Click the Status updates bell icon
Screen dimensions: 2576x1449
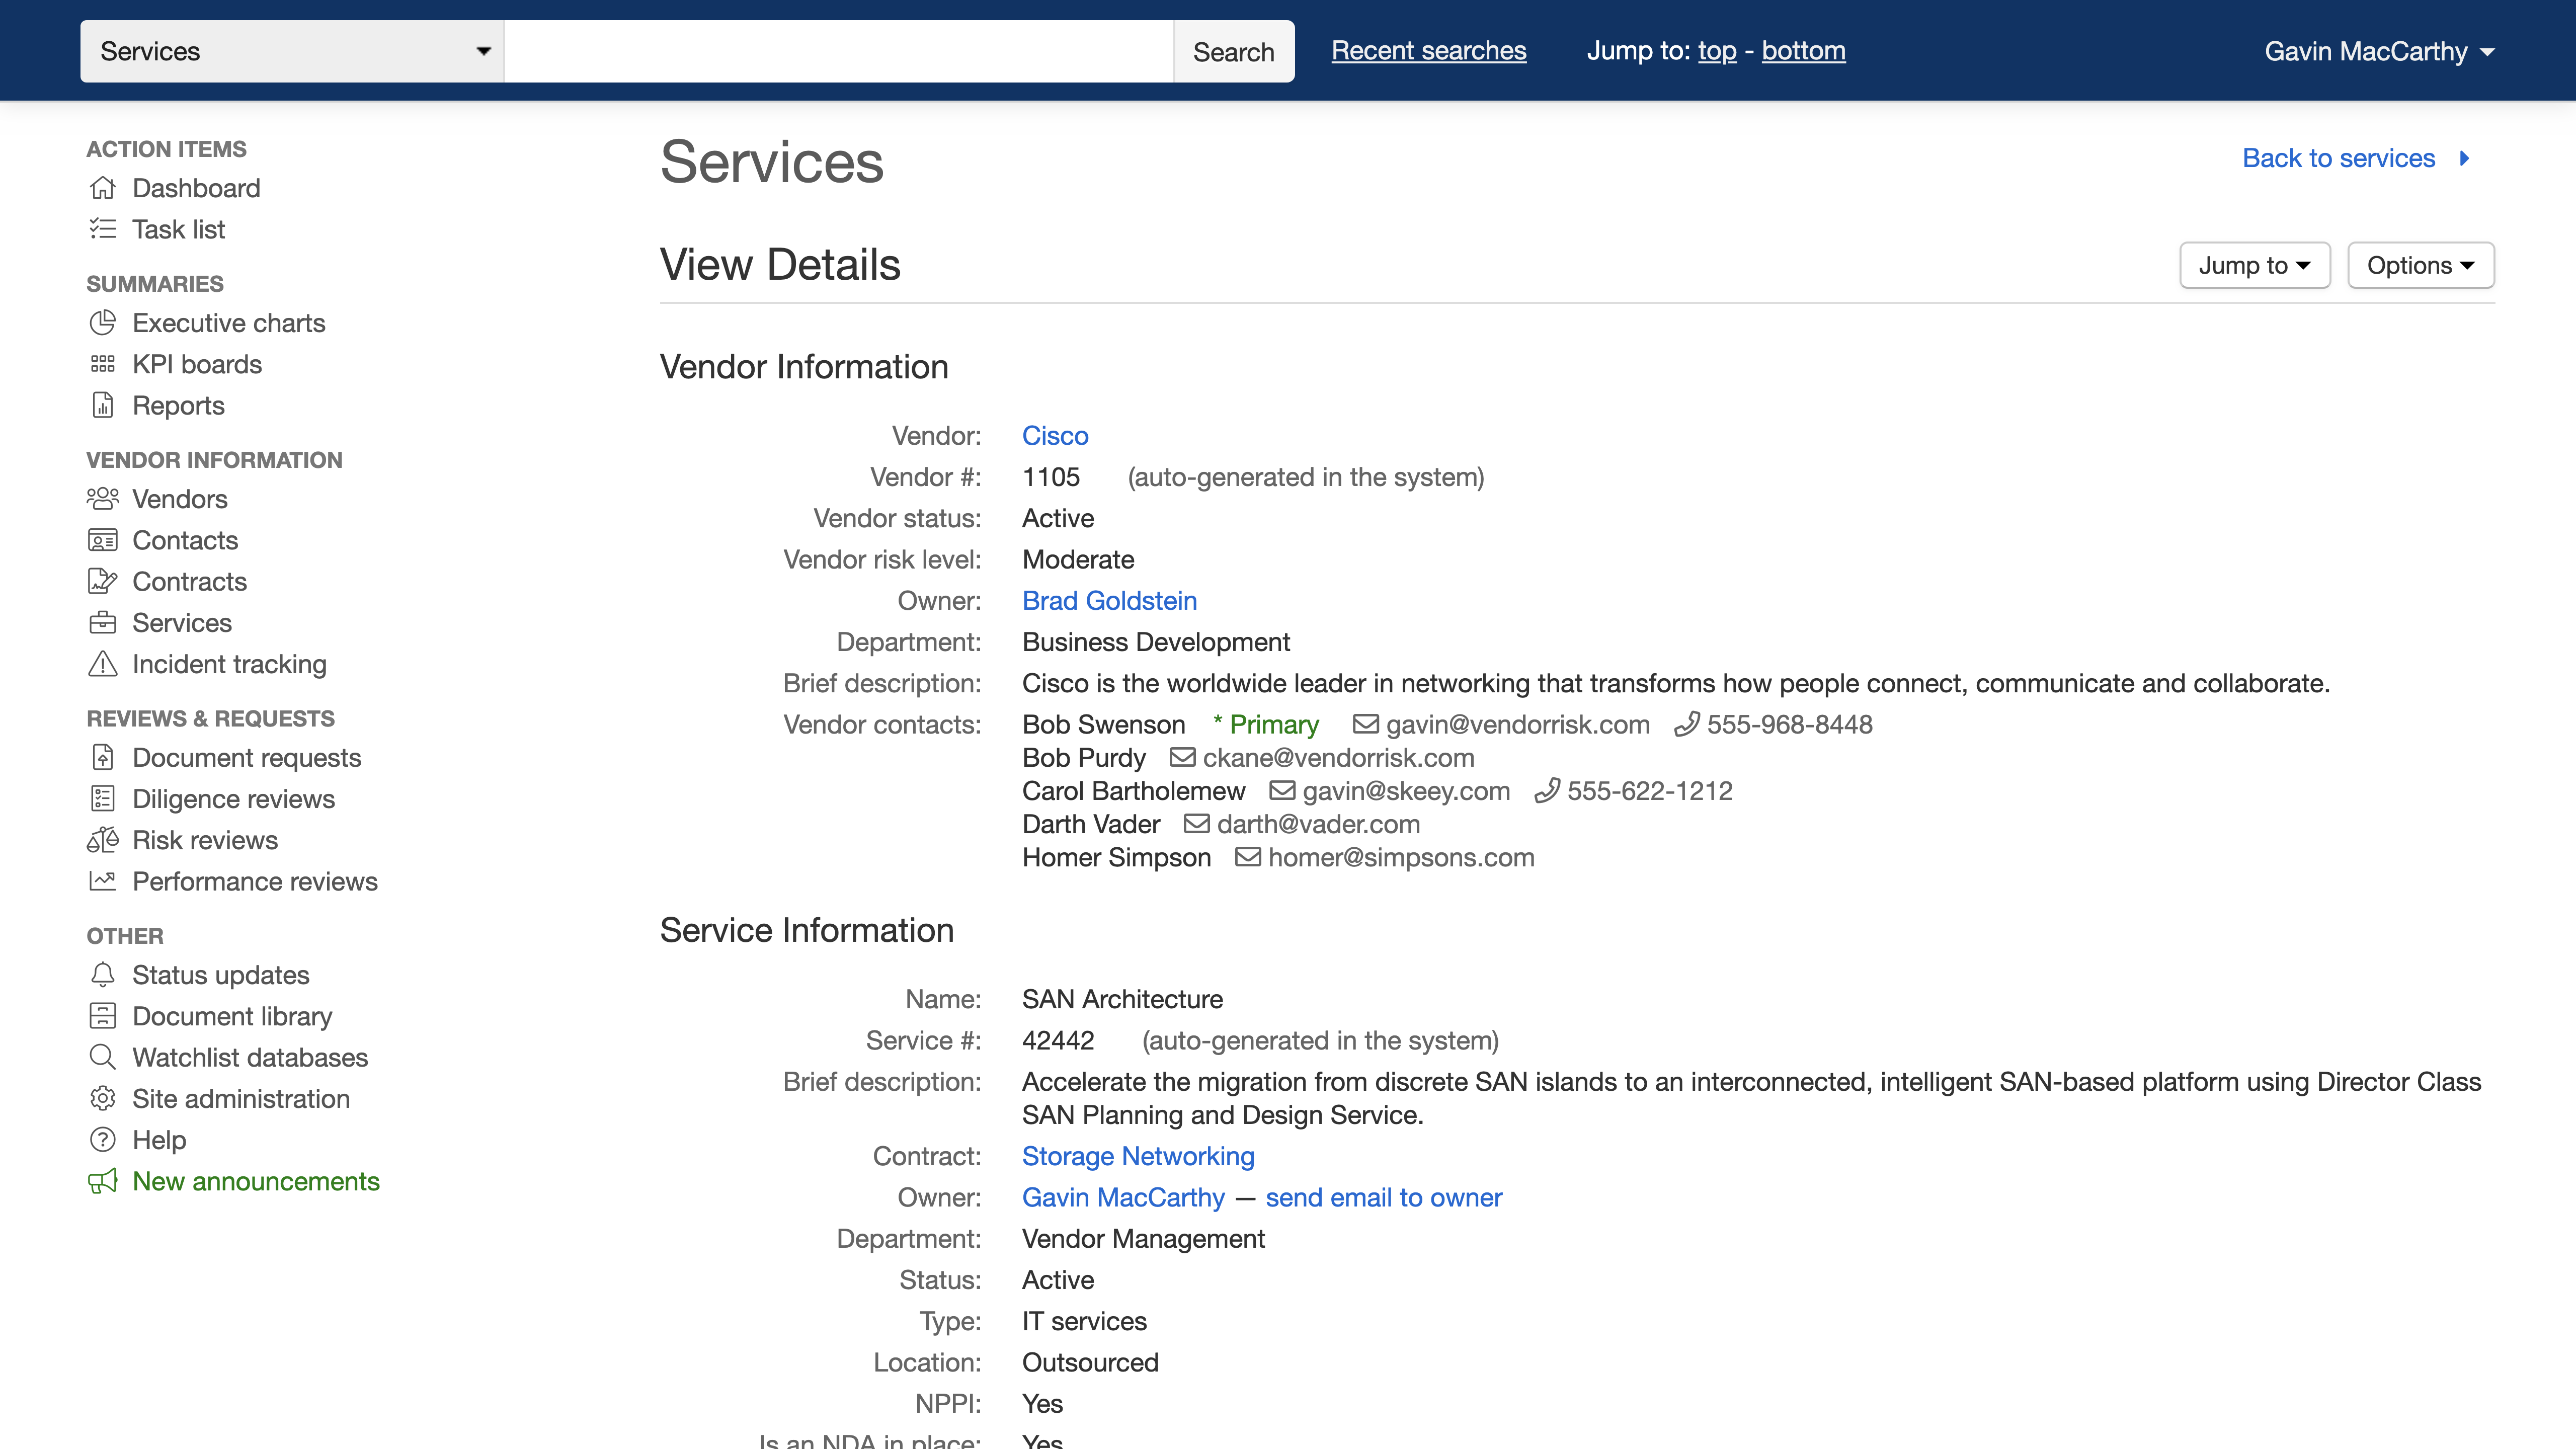(102, 974)
